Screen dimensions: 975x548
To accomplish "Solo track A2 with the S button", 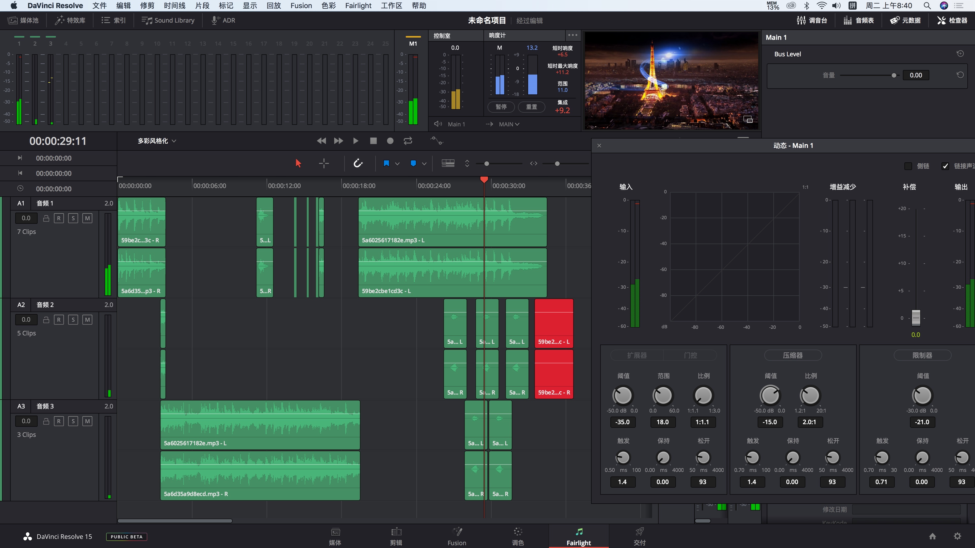I will [x=73, y=320].
